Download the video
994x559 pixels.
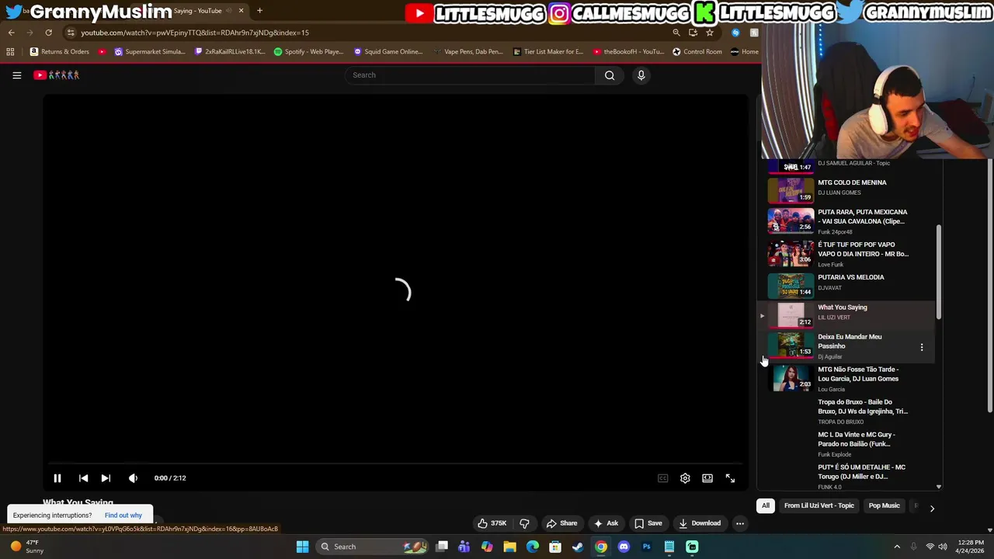tap(699, 523)
